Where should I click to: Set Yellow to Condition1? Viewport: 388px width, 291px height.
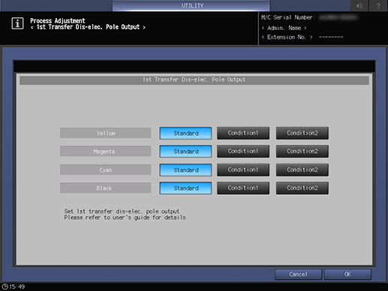point(243,133)
